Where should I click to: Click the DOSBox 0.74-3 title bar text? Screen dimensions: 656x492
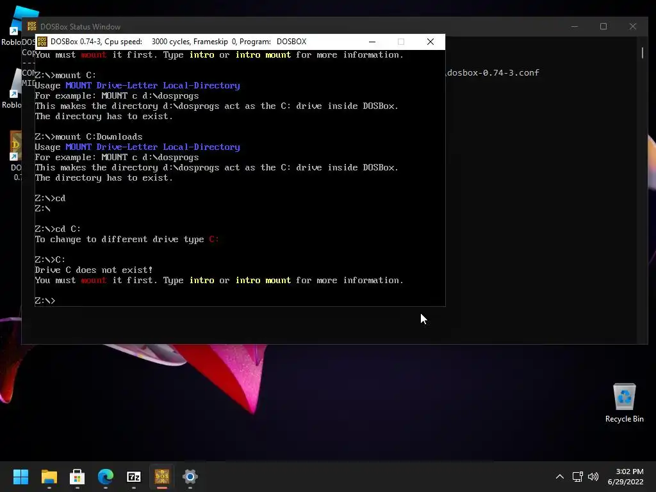[x=178, y=42]
